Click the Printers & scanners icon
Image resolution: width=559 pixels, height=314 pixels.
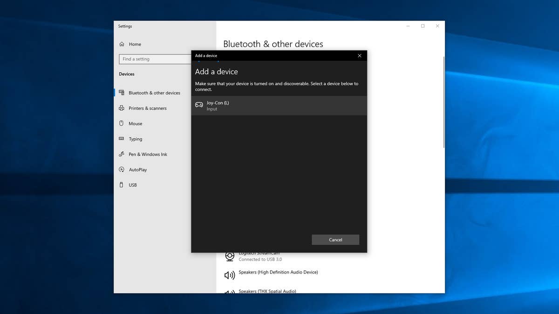[x=122, y=108]
